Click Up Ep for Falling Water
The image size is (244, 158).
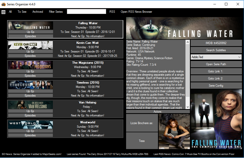click(x=31, y=32)
